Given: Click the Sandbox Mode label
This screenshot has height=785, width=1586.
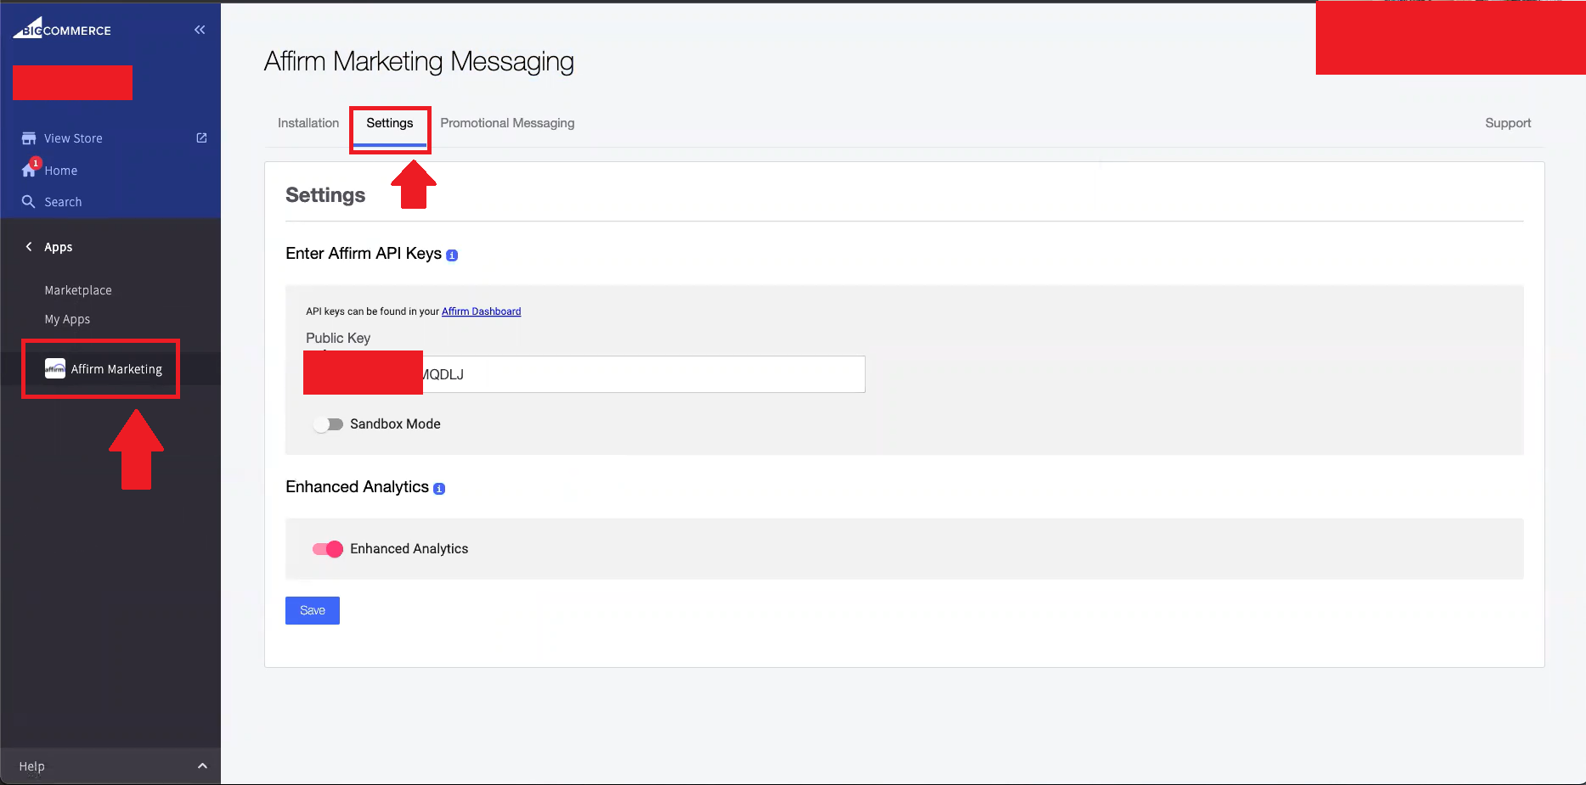Looking at the screenshot, I should click(x=395, y=424).
